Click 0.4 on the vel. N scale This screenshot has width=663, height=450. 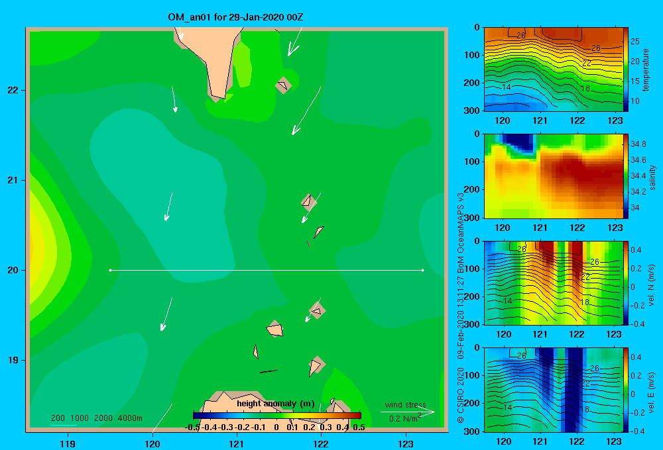click(636, 250)
